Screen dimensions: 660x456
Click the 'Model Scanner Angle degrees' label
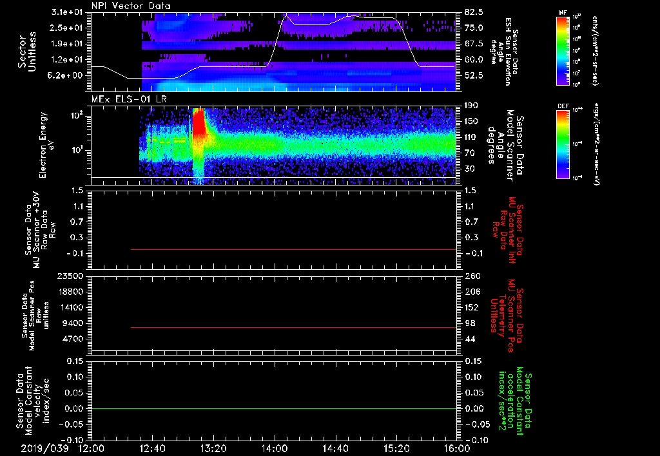(x=505, y=146)
